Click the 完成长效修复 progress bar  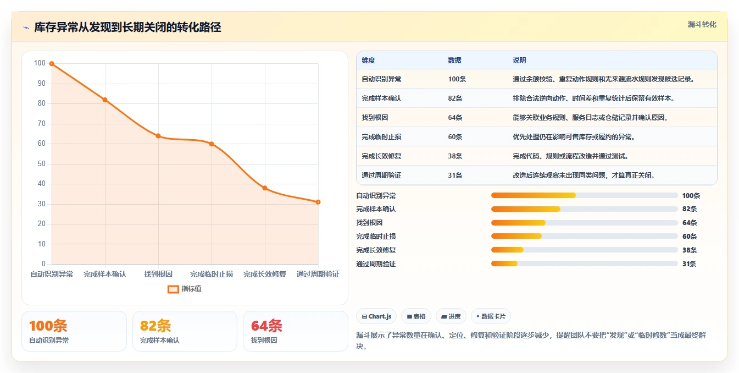point(585,250)
